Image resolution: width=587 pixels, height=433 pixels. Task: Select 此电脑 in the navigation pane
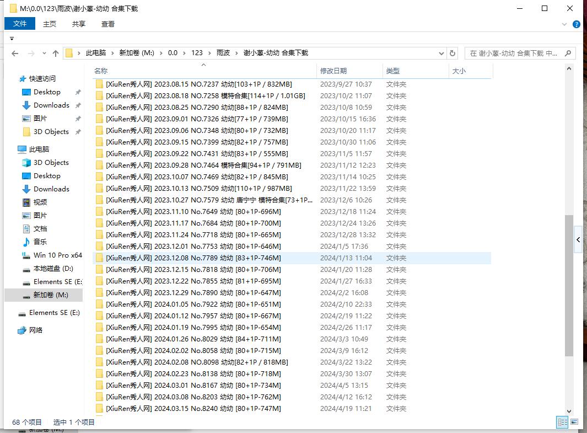coord(39,149)
